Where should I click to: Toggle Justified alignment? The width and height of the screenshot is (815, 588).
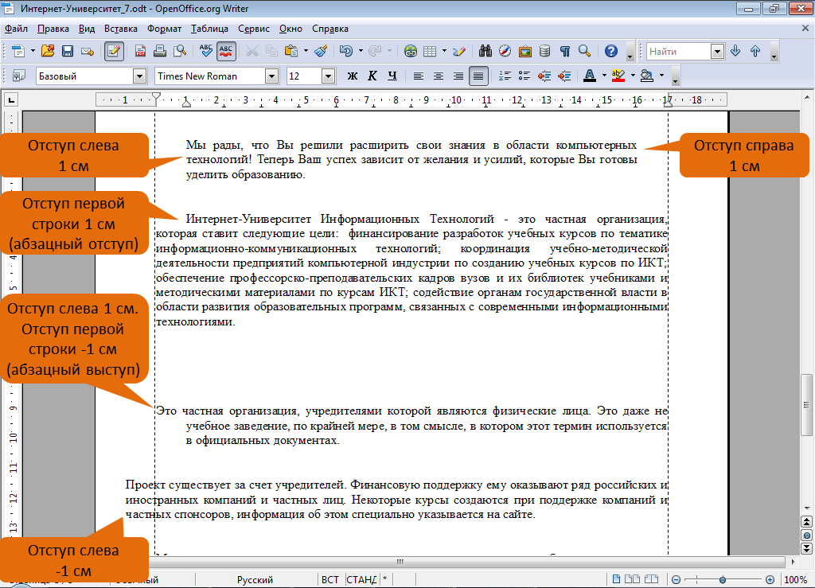478,76
